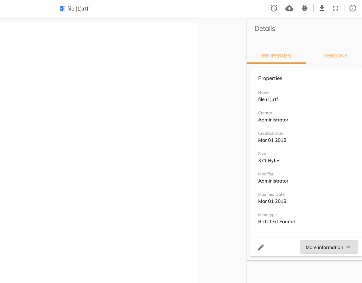The height and width of the screenshot is (283, 362).
Task: Click the bug icon in toolbar
Action: pos(304,8)
